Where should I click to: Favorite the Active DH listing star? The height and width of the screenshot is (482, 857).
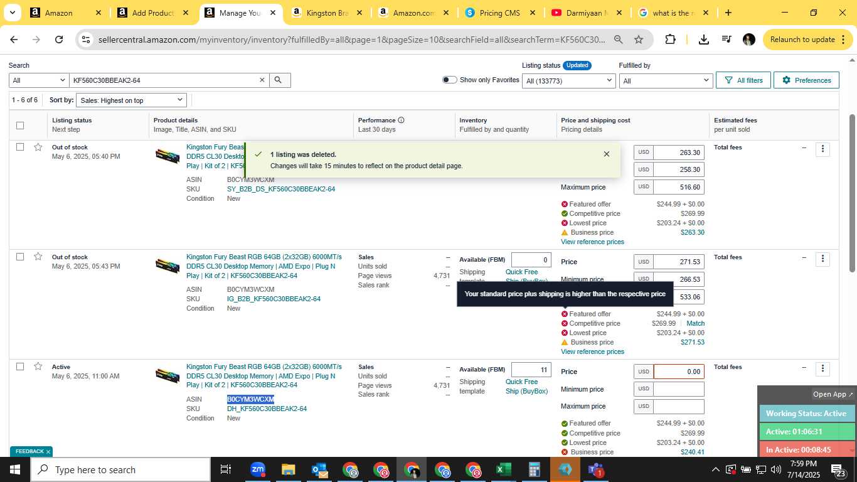[x=38, y=367]
